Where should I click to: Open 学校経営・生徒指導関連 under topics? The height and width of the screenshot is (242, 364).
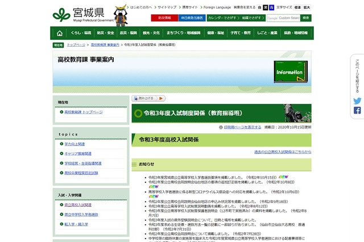pyautogui.click(x=83, y=164)
